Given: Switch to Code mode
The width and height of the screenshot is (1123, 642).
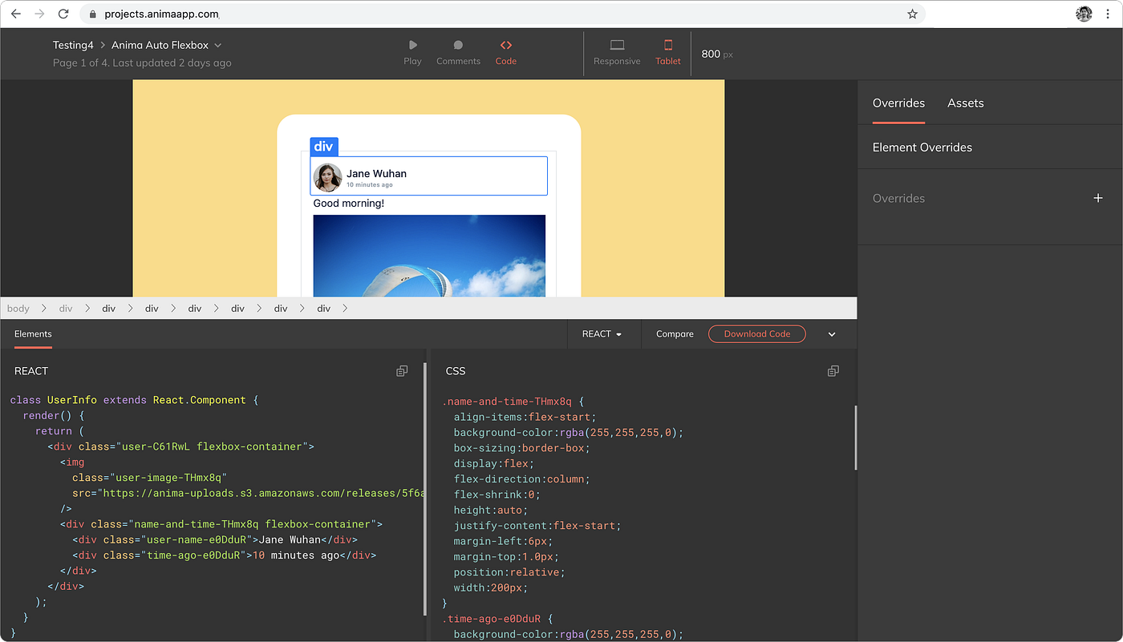Looking at the screenshot, I should tap(505, 53).
